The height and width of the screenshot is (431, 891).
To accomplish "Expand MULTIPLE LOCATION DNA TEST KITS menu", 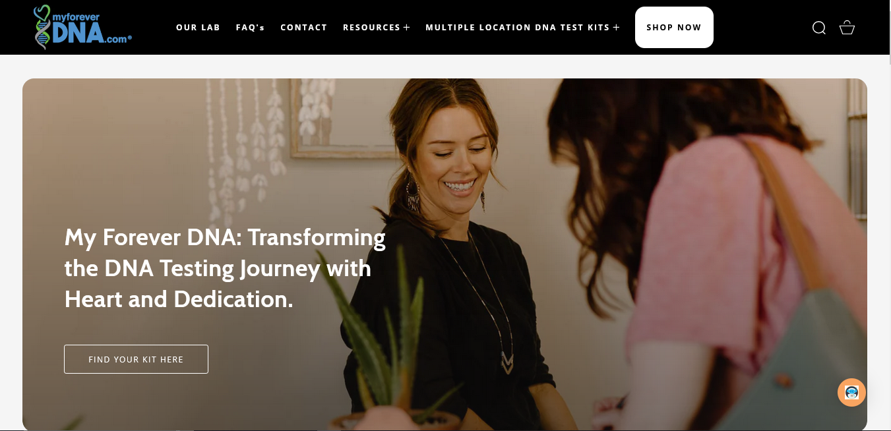I will pos(522,28).
